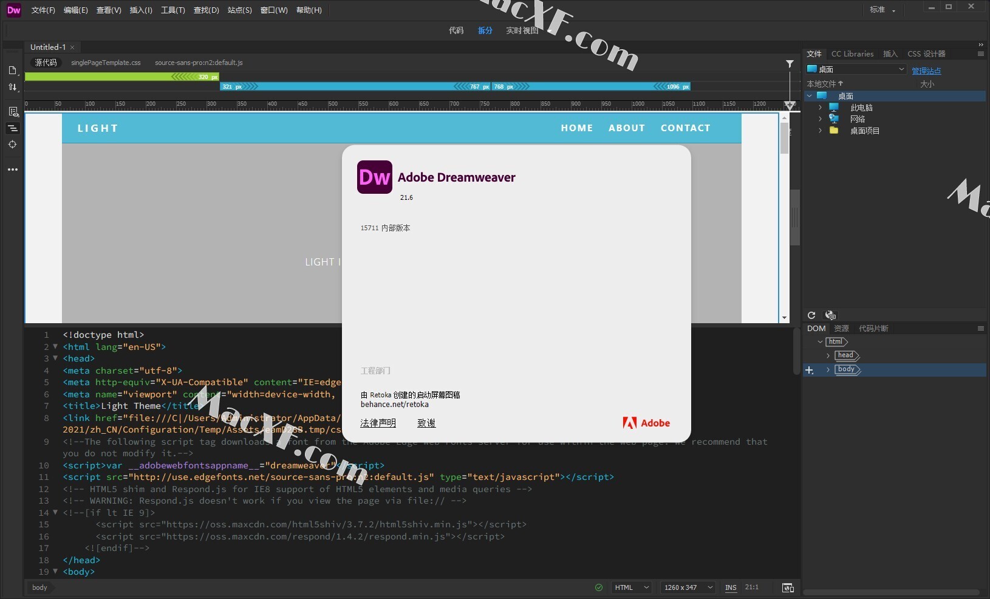This screenshot has width=990, height=599.
Task: Click the desktop monitor icon in site dropdown
Action: click(x=811, y=69)
